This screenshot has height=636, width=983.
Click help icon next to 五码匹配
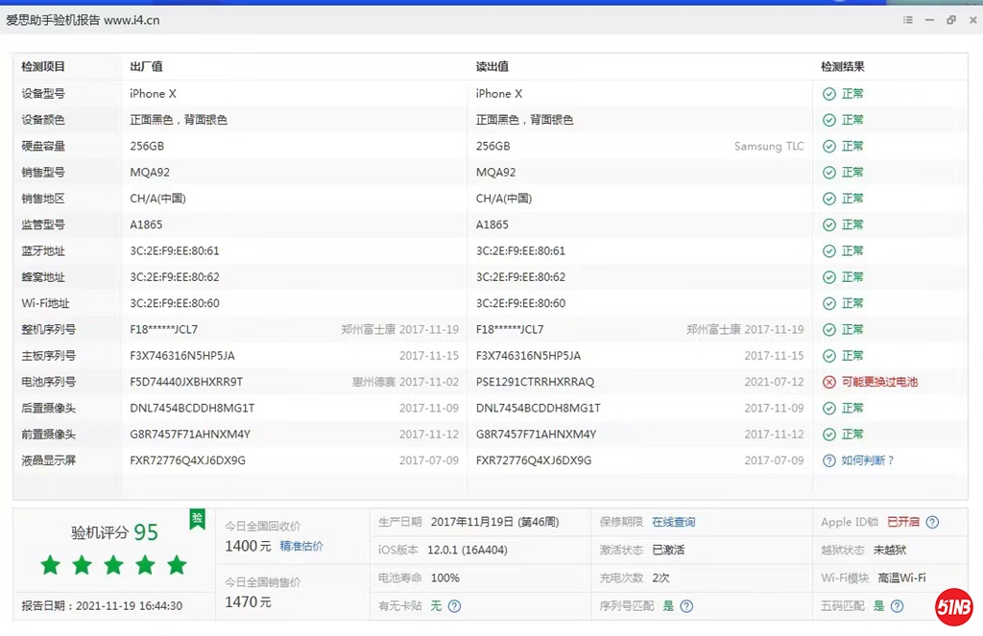point(897,606)
